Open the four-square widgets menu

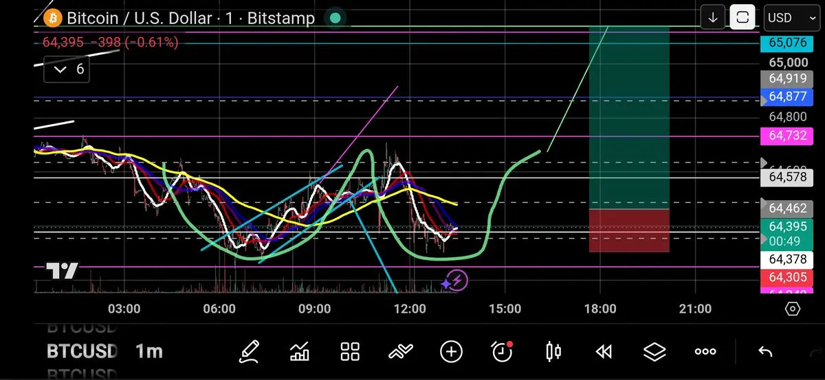(351, 352)
